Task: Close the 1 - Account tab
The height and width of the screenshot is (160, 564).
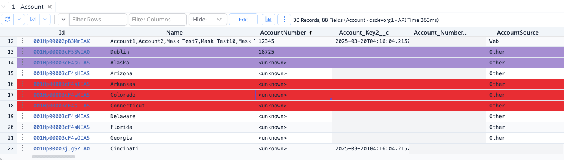Action: pyautogui.click(x=49, y=7)
